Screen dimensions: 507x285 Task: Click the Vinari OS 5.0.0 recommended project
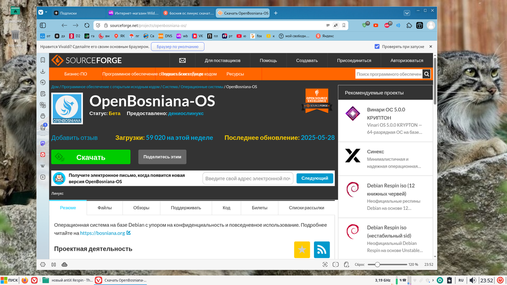(x=386, y=121)
